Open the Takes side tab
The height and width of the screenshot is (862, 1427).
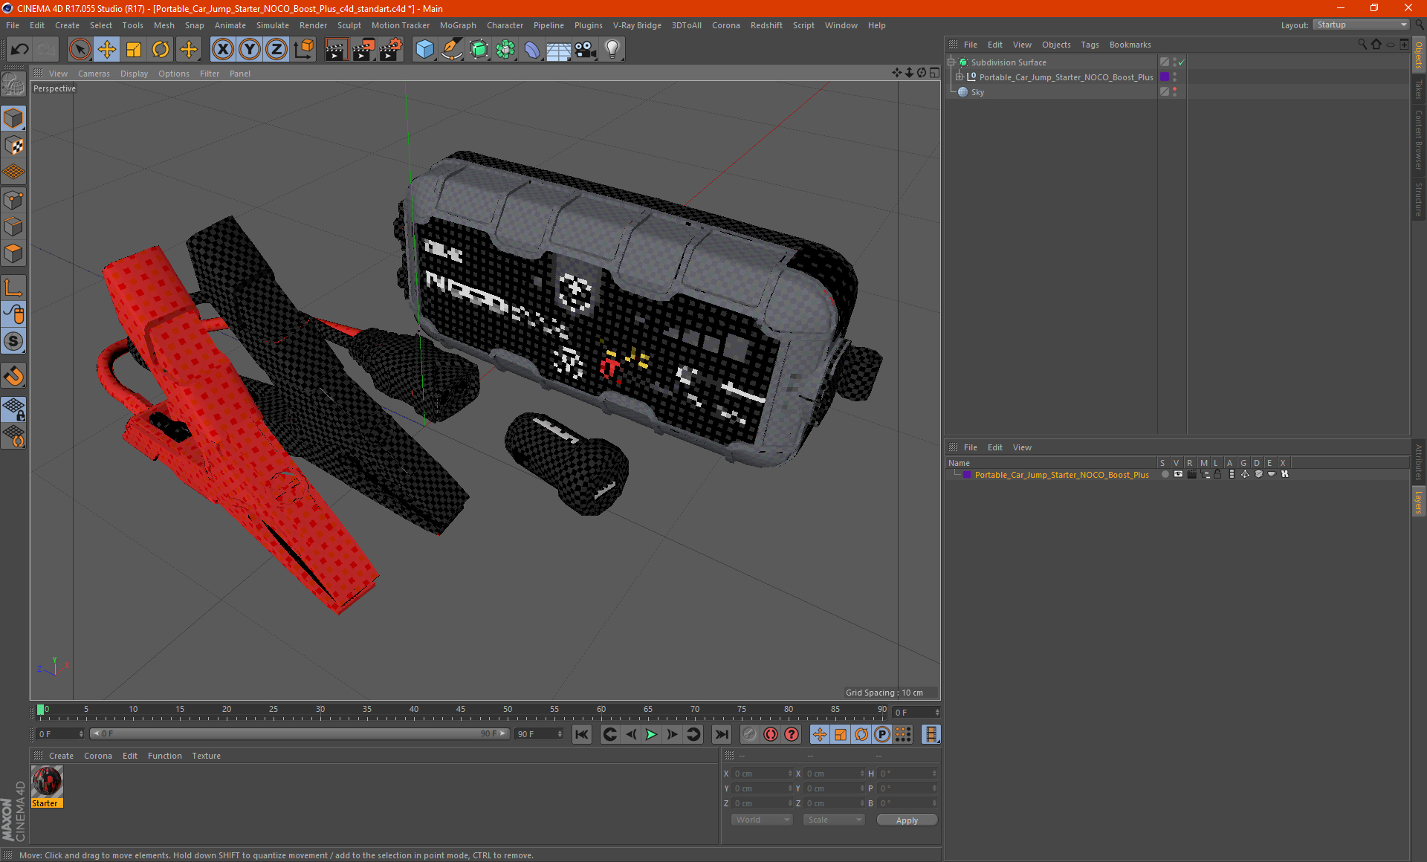[x=1418, y=89]
